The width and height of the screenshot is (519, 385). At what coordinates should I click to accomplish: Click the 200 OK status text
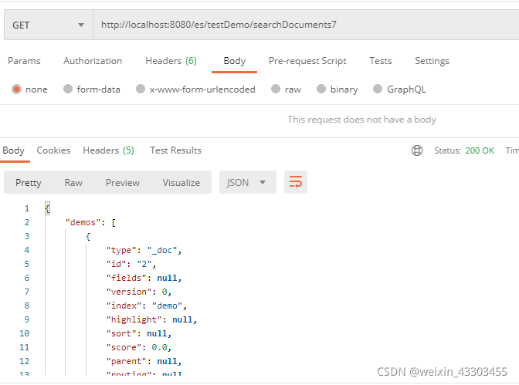tap(480, 150)
